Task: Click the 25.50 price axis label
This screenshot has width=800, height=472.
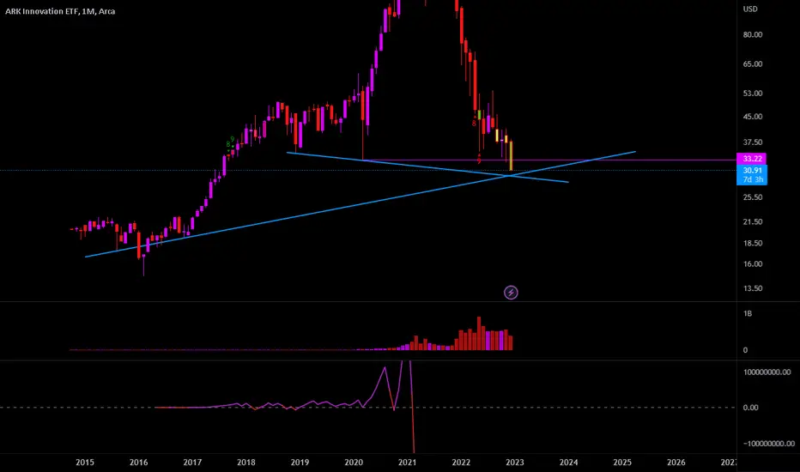Action: point(753,197)
